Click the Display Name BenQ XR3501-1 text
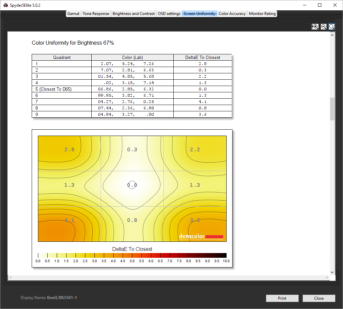 pyautogui.click(x=49, y=298)
